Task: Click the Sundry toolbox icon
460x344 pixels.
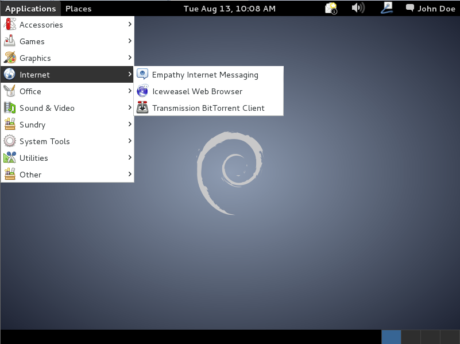Action: [x=10, y=125]
